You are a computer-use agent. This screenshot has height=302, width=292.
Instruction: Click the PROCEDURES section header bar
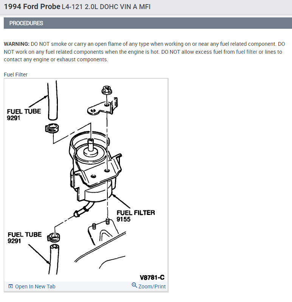148,23
